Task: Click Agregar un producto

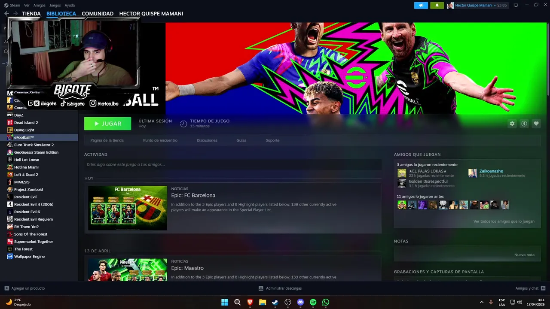Action: coord(24,288)
